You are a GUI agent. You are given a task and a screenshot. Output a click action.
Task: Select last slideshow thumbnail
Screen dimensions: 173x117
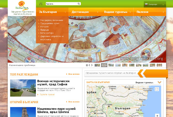(x=159, y=65)
